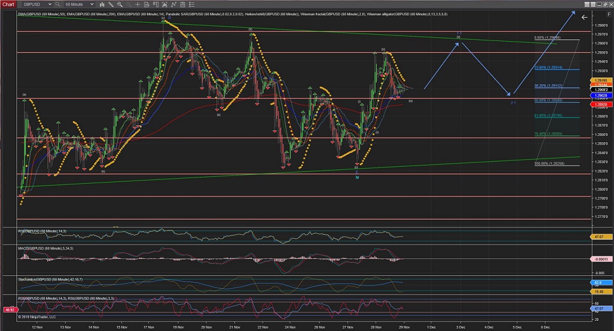
Task: Select the 76.40% Fibonacci level label
Action: coord(548,134)
